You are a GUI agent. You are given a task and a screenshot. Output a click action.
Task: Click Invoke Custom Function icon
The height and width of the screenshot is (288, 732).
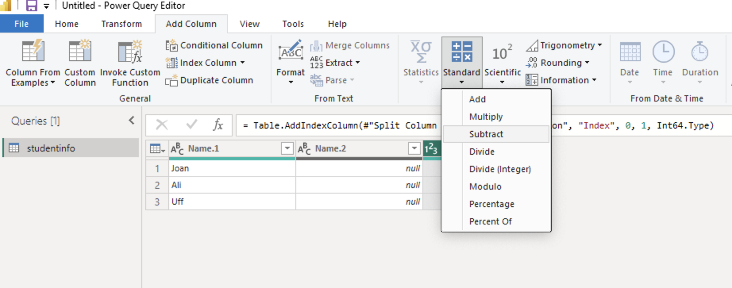[130, 52]
